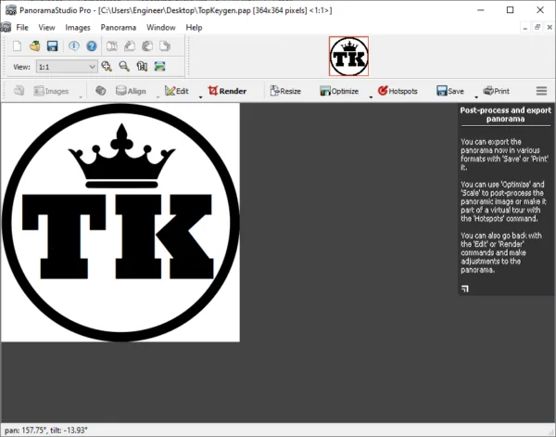
Task: Save the project using the floppy disk icon
Action: pyautogui.click(x=53, y=46)
